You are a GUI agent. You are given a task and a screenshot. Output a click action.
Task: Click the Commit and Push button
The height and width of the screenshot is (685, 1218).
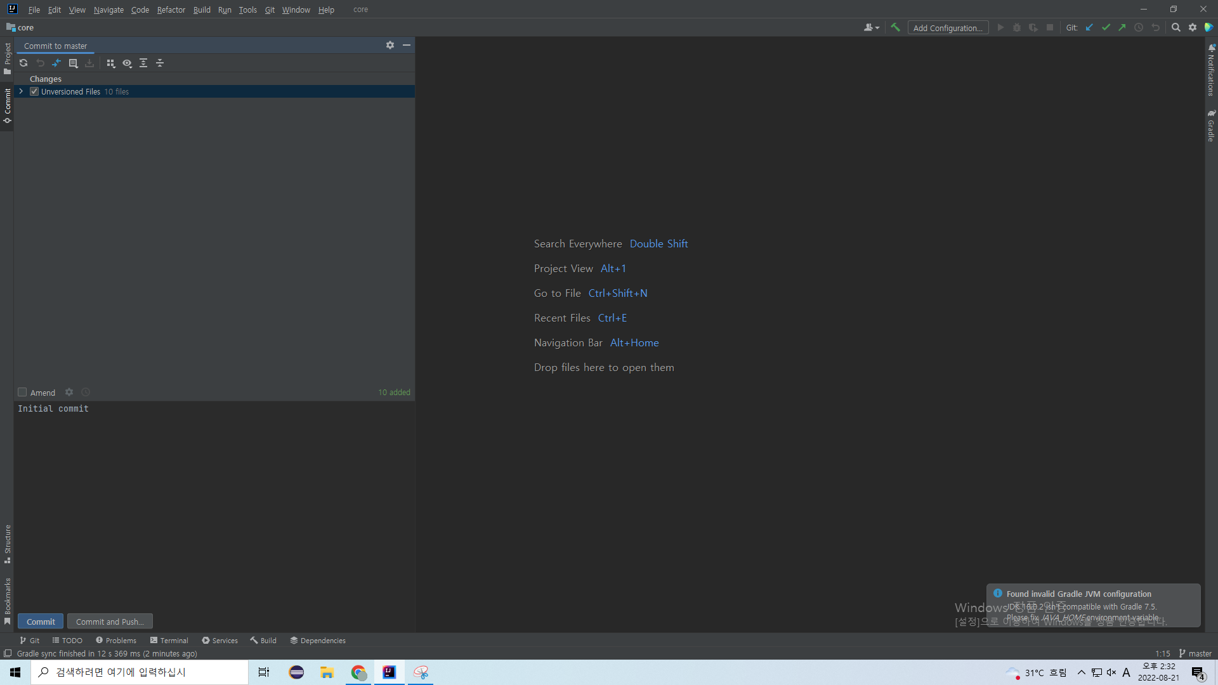[110, 622]
